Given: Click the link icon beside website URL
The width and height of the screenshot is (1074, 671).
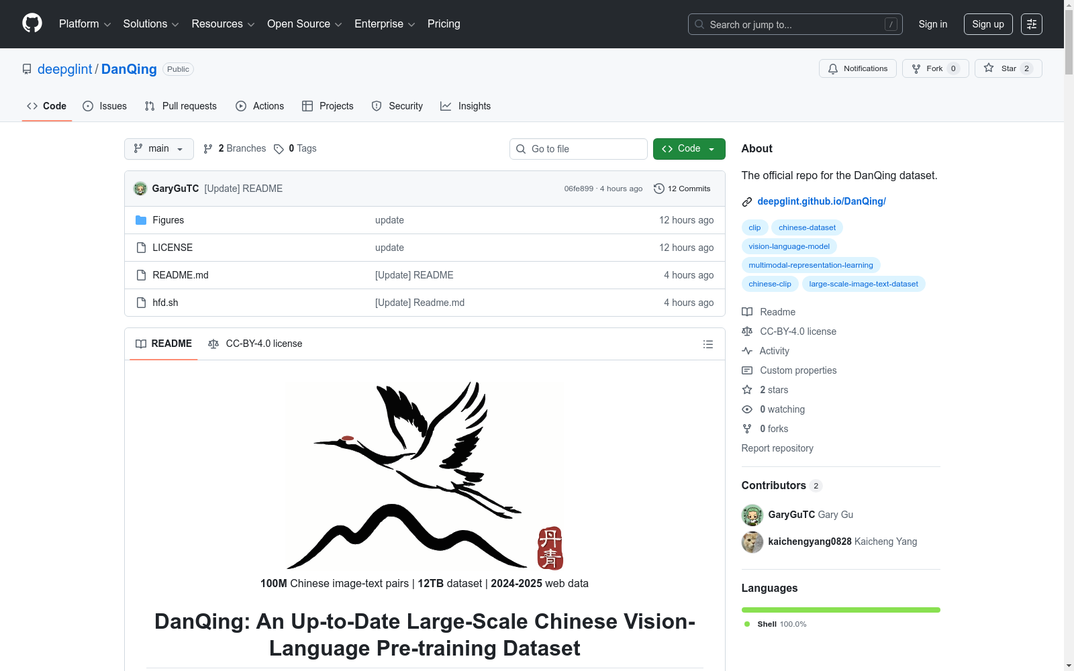Looking at the screenshot, I should (x=747, y=202).
